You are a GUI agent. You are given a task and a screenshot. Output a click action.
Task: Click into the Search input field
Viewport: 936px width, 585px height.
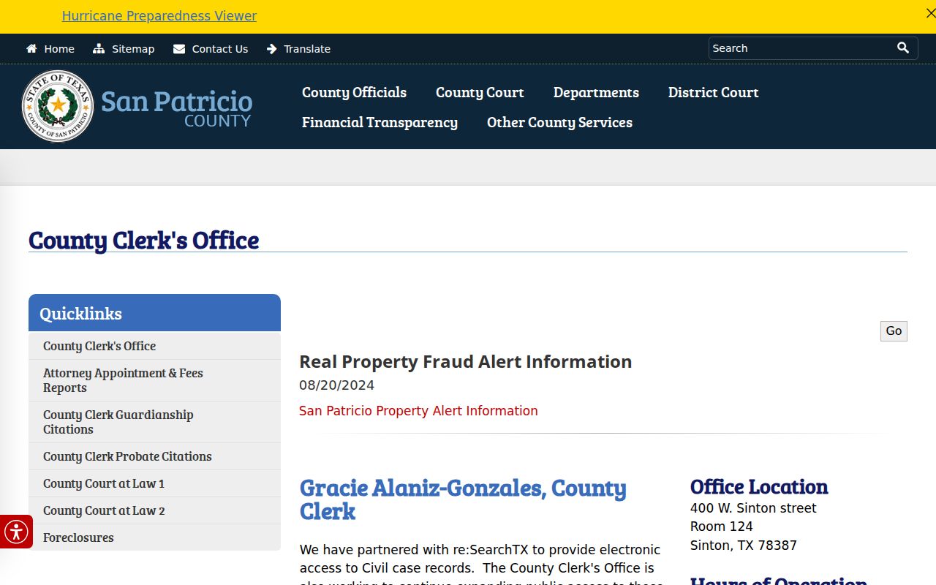(801, 48)
